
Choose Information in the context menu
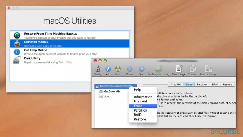coord(143,97)
